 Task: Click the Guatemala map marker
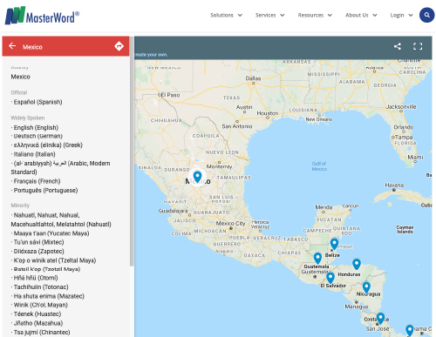[x=317, y=258]
